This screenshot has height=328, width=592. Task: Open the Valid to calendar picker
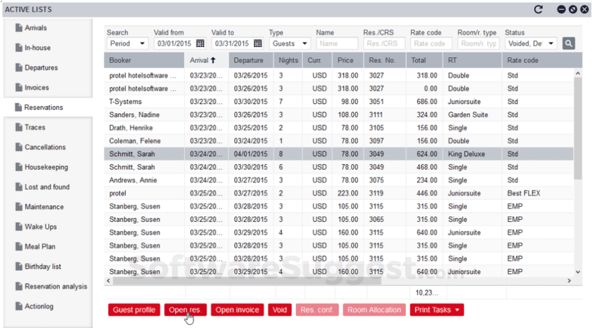coord(258,44)
